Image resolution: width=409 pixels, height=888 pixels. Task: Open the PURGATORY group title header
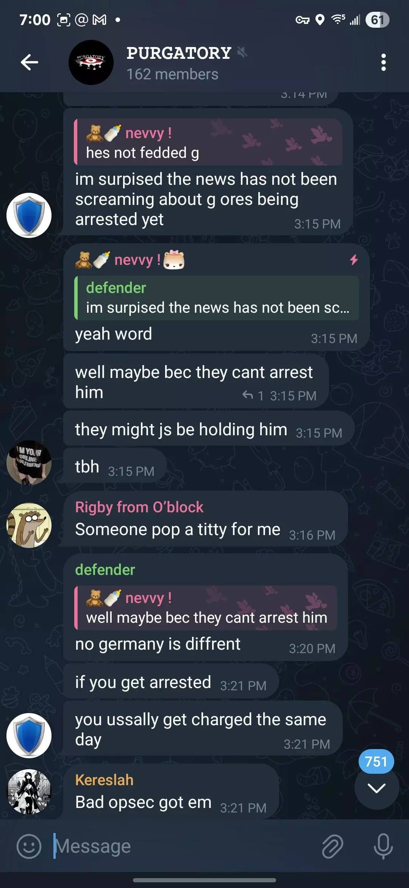coord(179,53)
